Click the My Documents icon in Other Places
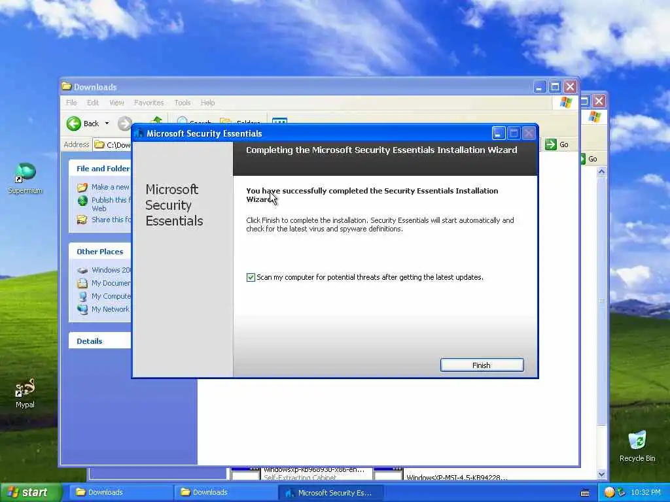Viewport: 670px width, 502px height. click(82, 283)
